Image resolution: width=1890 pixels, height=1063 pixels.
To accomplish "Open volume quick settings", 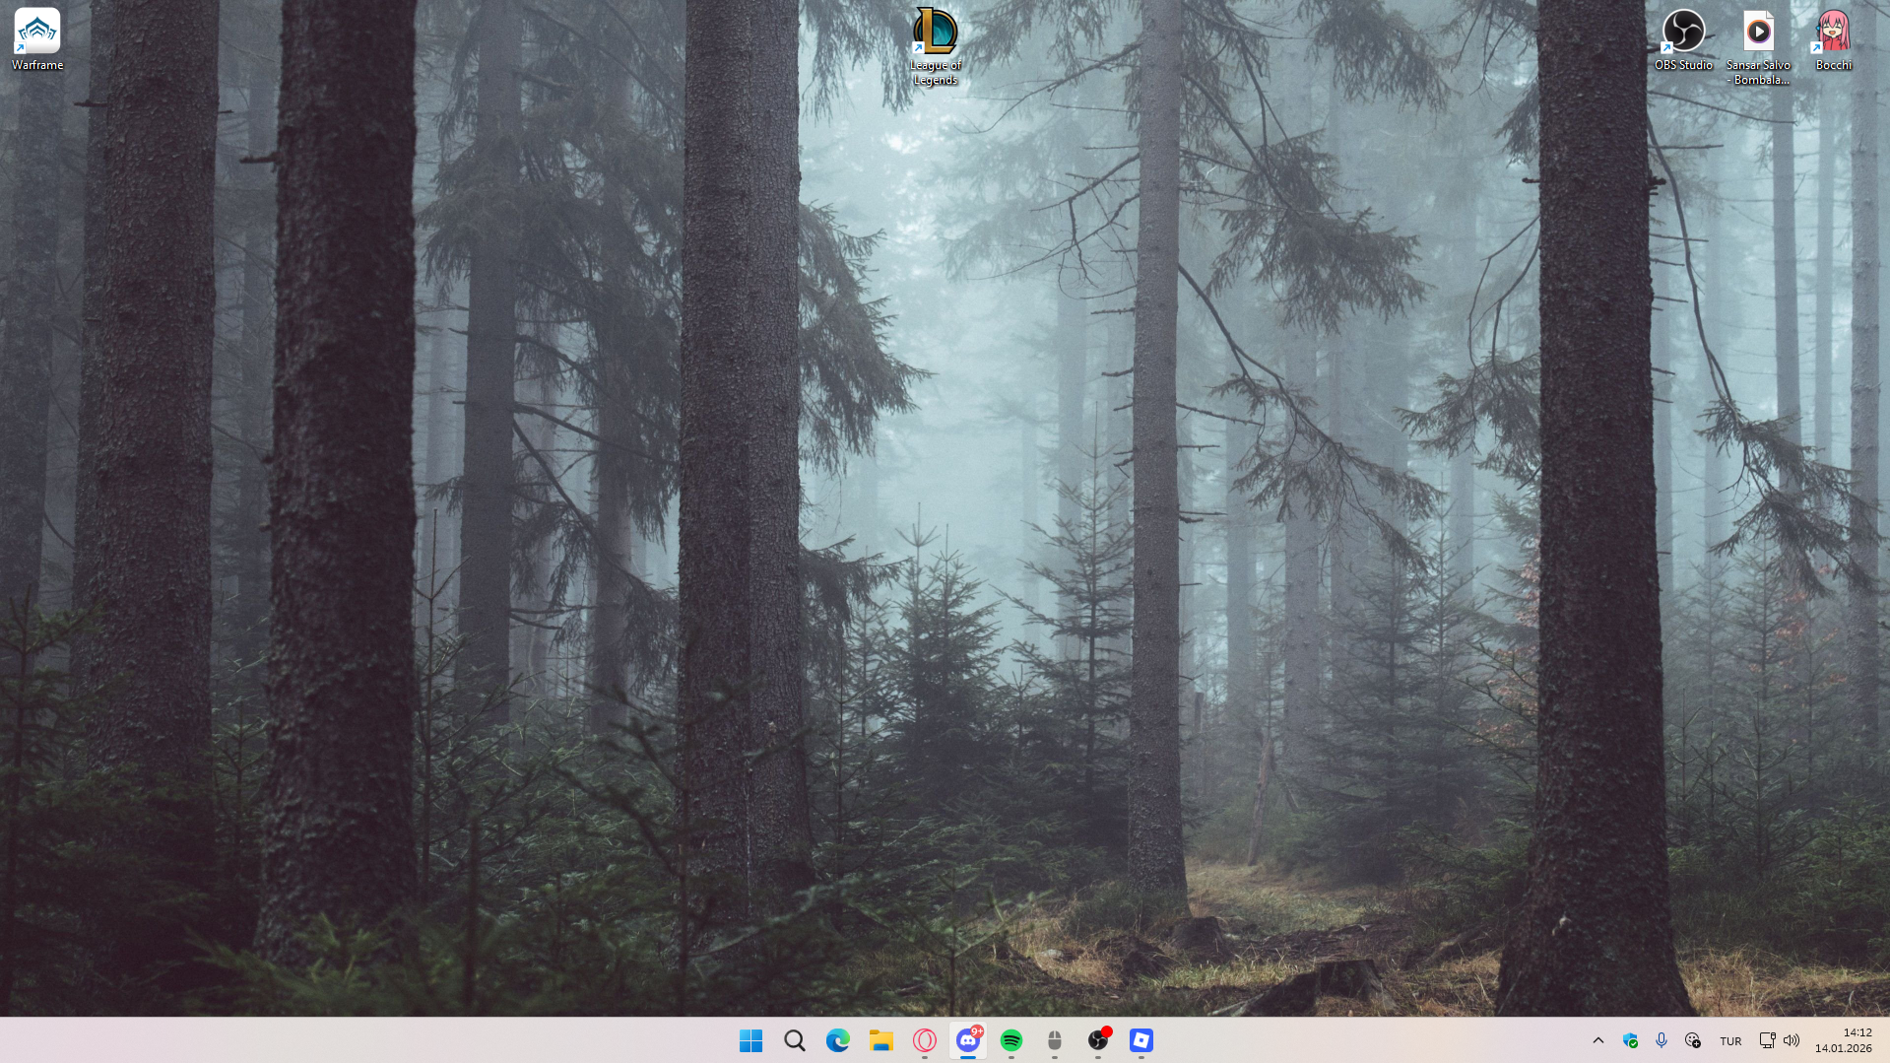I will point(1792,1040).
